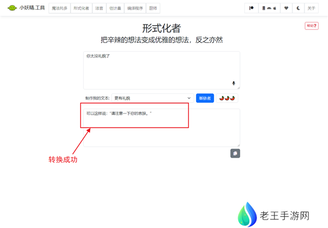Open the red 帮助 help button
Viewport: 328px width, 228px height.
[311, 26]
